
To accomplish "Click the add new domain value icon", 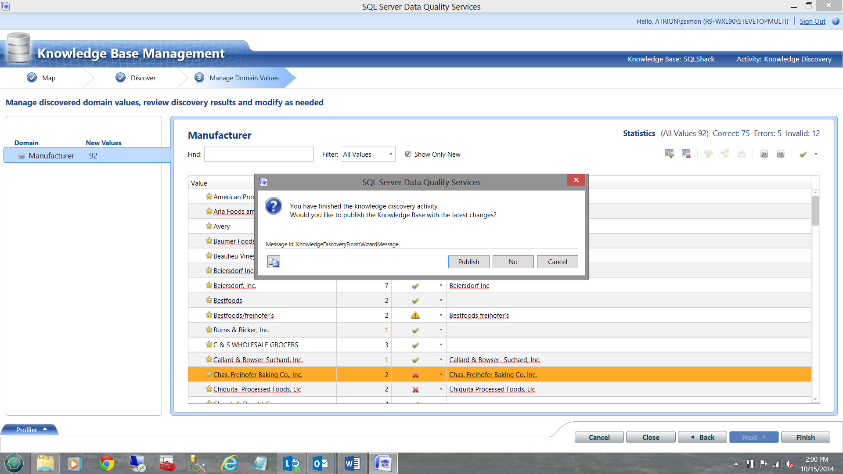I will tap(669, 154).
